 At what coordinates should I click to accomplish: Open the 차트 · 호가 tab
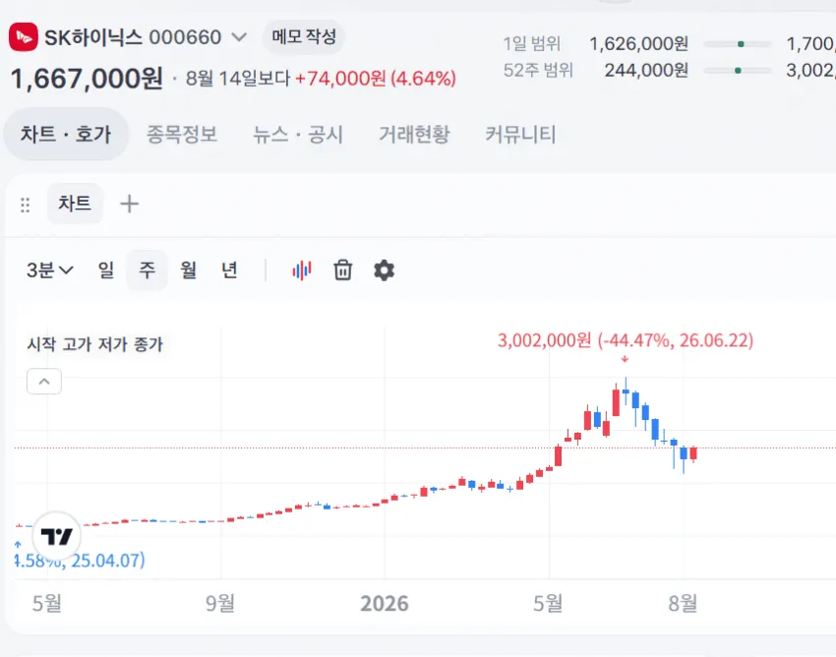point(66,134)
